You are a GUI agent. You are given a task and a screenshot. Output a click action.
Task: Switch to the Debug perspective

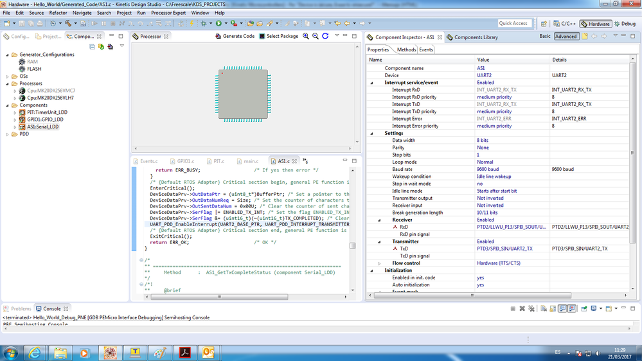[x=626, y=24]
